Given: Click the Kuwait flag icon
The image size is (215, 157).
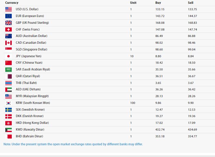Looking at the screenshot, I should 9,130.
